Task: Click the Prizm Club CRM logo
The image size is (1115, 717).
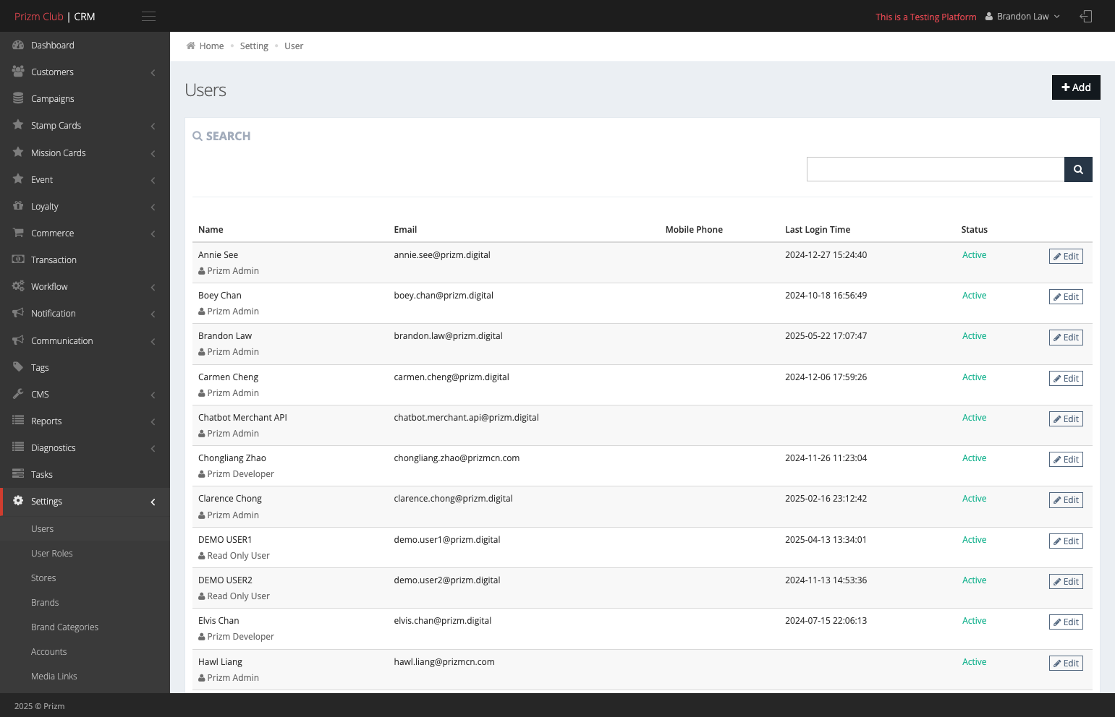Action: click(x=55, y=16)
